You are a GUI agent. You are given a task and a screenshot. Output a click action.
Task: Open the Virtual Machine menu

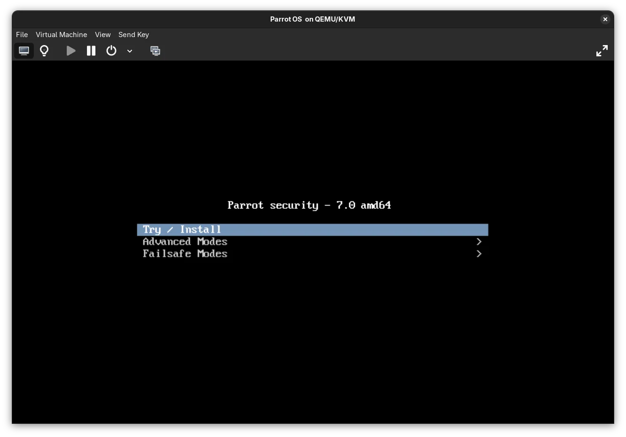tap(62, 35)
